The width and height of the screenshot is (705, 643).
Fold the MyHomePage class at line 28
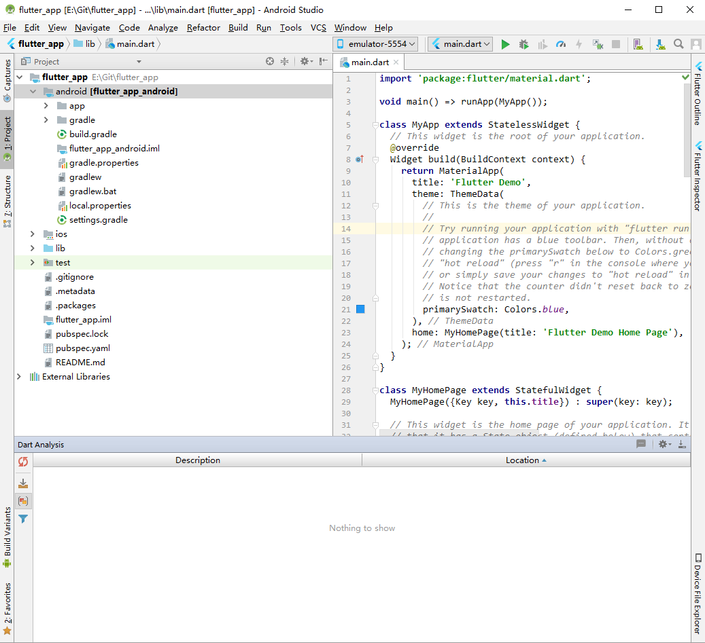coord(375,390)
